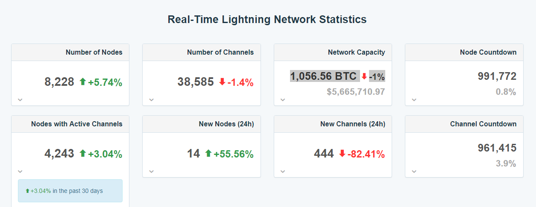The height and width of the screenshot is (207, 536).
Task: Expand the Number of Channels card chevron
Action: pos(151,100)
